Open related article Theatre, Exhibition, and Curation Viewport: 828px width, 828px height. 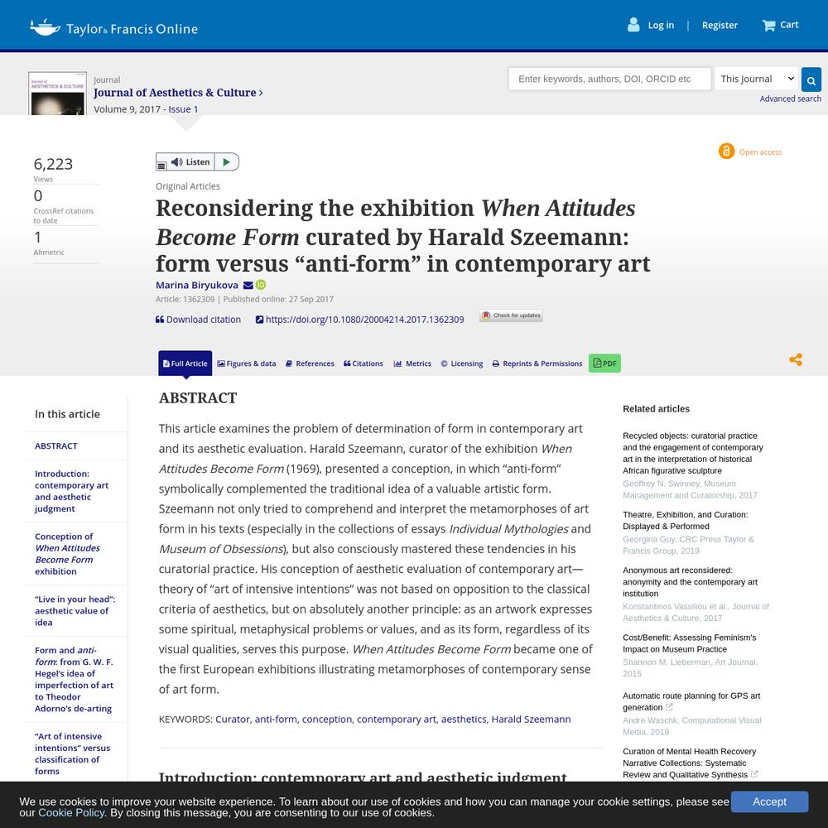pyautogui.click(x=686, y=521)
